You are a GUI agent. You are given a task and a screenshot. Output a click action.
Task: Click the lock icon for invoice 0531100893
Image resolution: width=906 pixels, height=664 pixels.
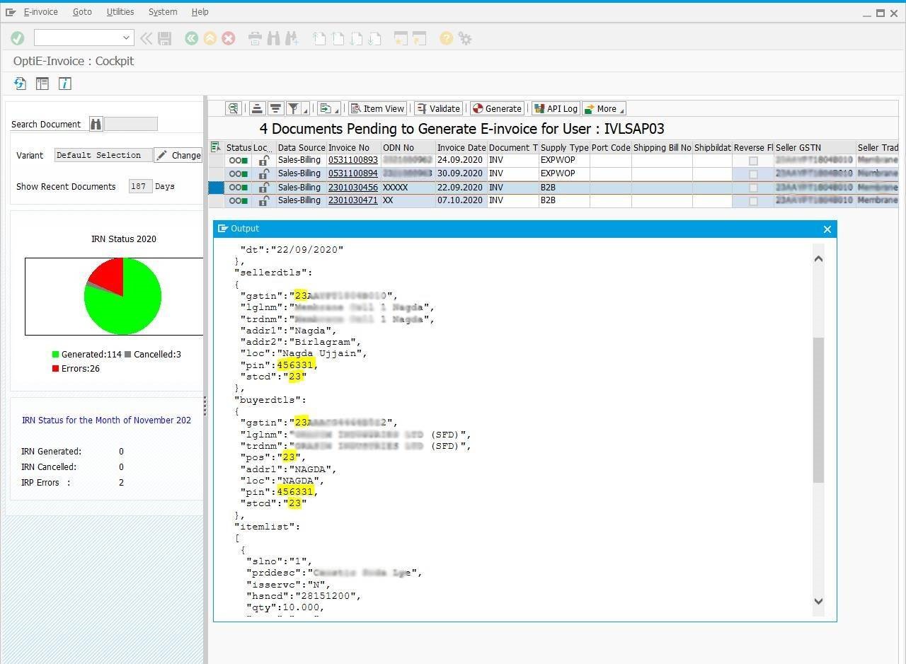click(x=263, y=160)
